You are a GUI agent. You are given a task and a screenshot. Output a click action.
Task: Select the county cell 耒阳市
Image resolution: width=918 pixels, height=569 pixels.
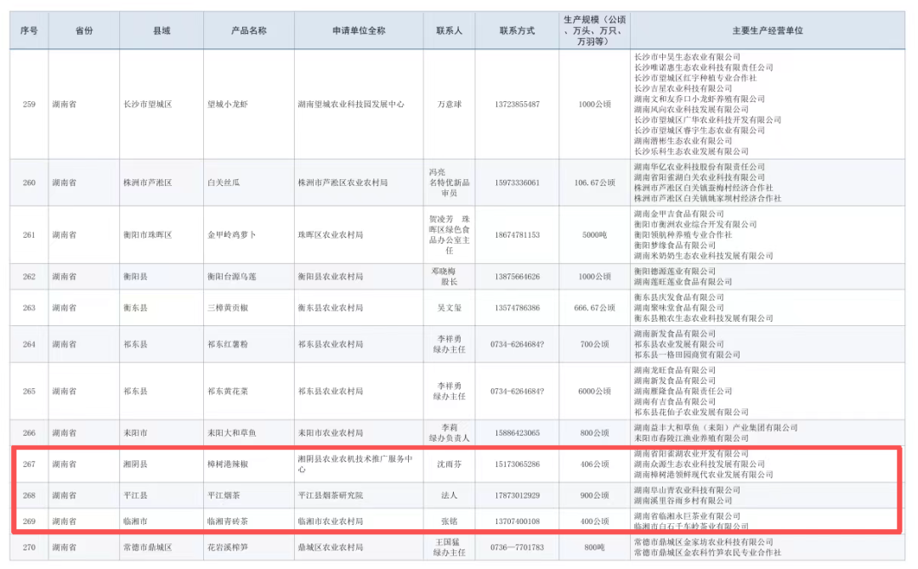pyautogui.click(x=135, y=433)
